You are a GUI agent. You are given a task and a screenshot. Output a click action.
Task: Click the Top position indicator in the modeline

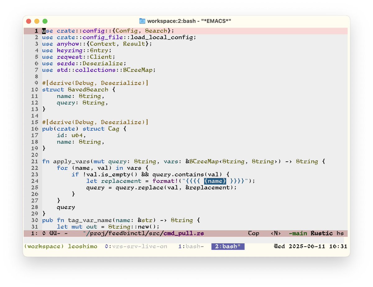click(254, 233)
